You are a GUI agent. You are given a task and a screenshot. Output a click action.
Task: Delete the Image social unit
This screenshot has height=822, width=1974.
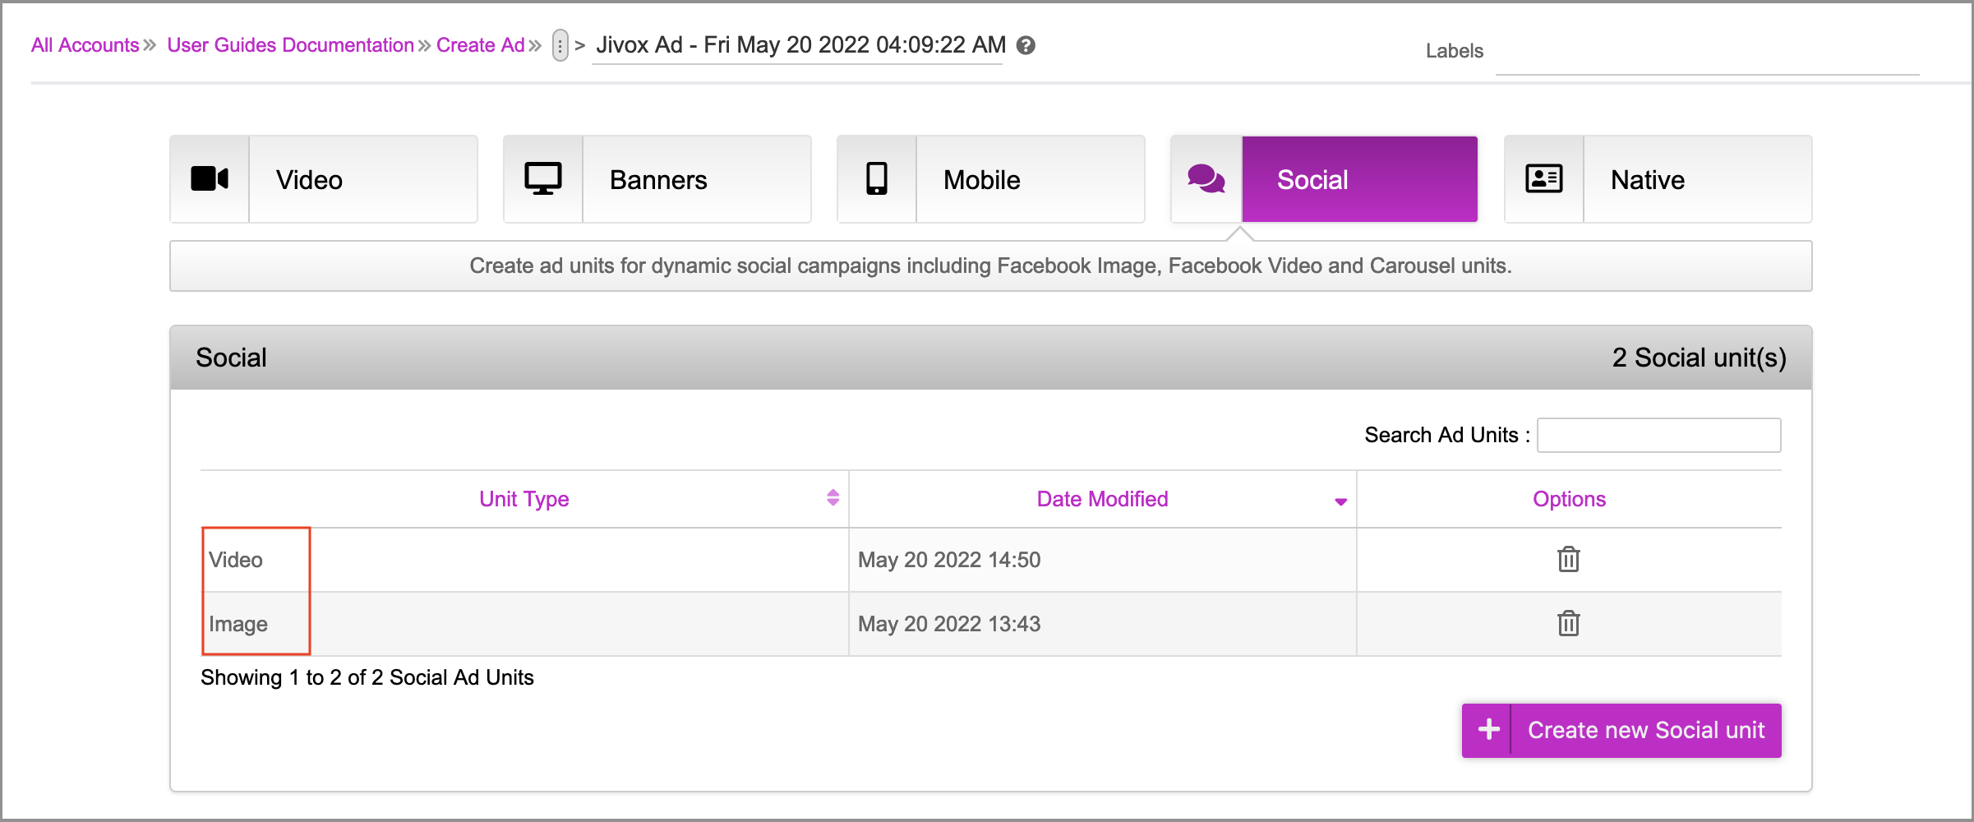tap(1568, 624)
